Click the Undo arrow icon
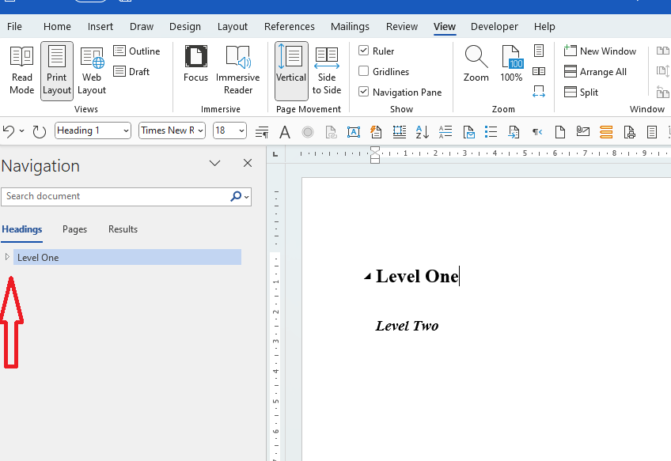The width and height of the screenshot is (671, 461). point(9,130)
